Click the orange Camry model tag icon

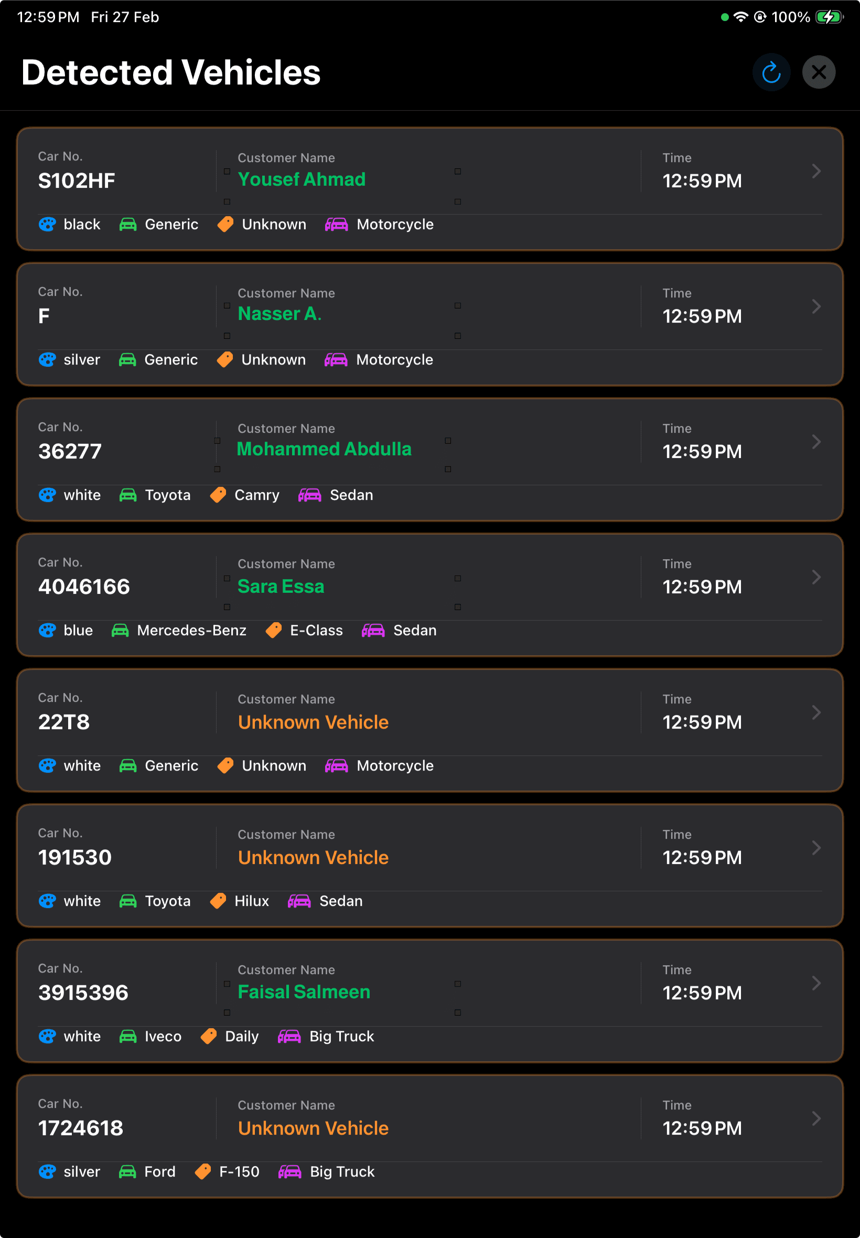[218, 495]
